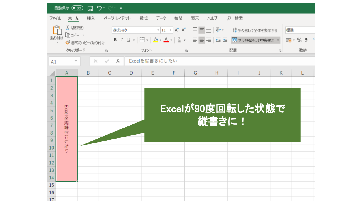This screenshot has height=204, width=362.
Task: Click the orientation text angle icon
Action: click(218, 30)
